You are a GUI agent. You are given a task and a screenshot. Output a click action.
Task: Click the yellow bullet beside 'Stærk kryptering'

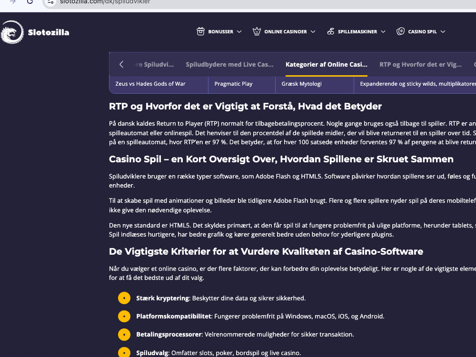tap(124, 298)
